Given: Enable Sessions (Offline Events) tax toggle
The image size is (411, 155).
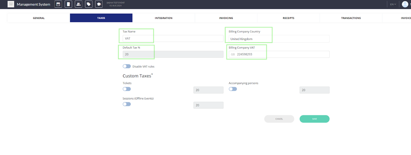Looking at the screenshot, I should [127, 104].
